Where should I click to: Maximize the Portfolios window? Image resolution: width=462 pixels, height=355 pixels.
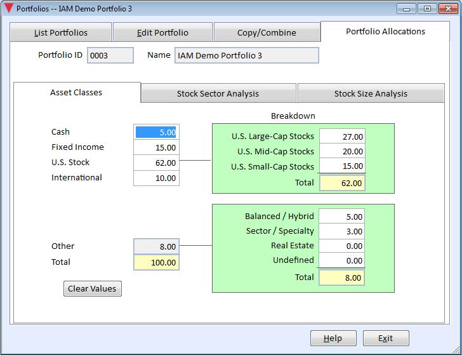click(x=427, y=8)
